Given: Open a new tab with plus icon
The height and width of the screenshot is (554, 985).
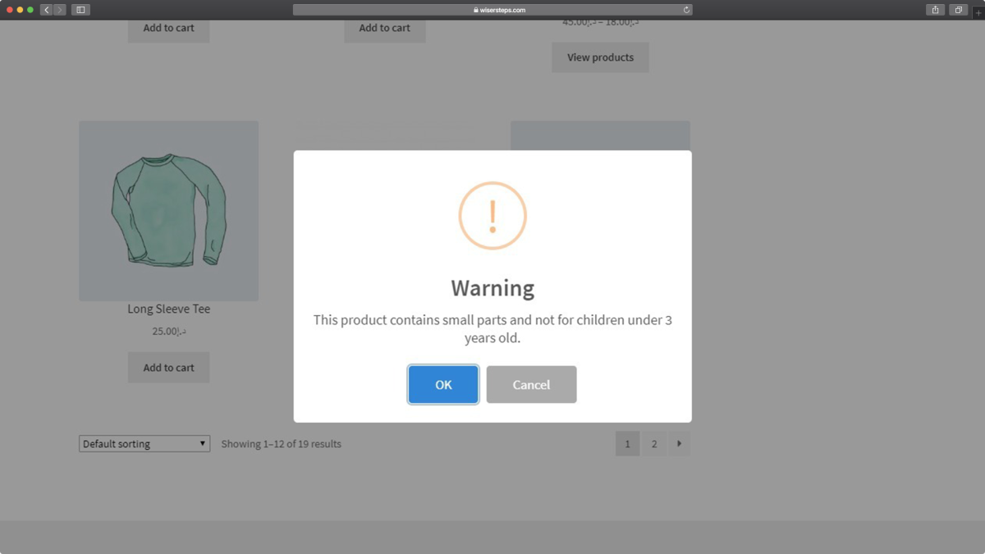Looking at the screenshot, I should click(x=978, y=11).
